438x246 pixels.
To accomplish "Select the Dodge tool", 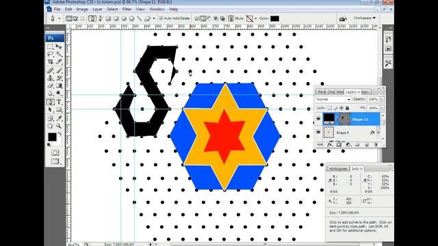I will pos(59,93).
